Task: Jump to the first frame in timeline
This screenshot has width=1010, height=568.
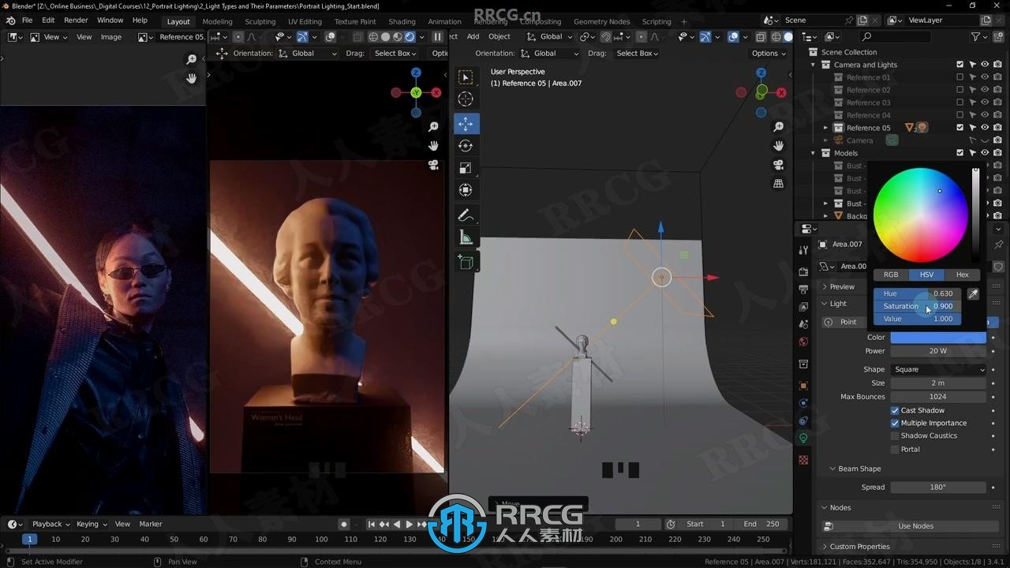Action: tap(372, 524)
